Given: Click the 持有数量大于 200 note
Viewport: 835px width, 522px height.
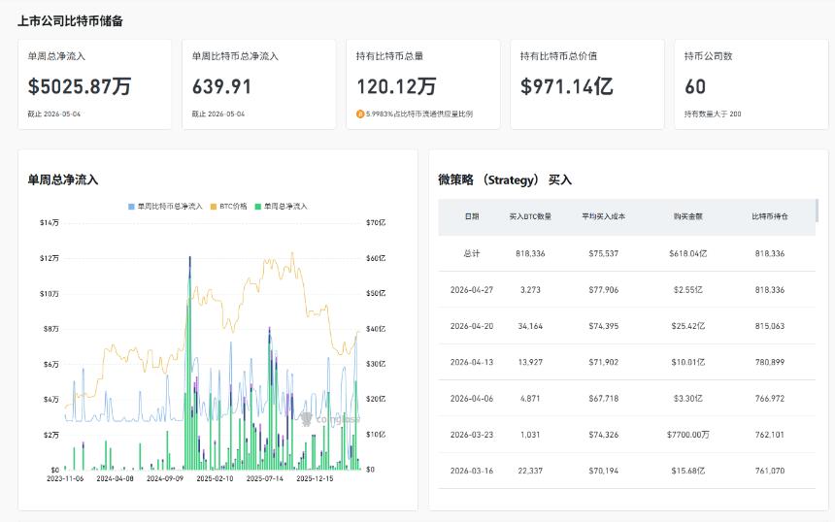Looking at the screenshot, I should (x=713, y=114).
